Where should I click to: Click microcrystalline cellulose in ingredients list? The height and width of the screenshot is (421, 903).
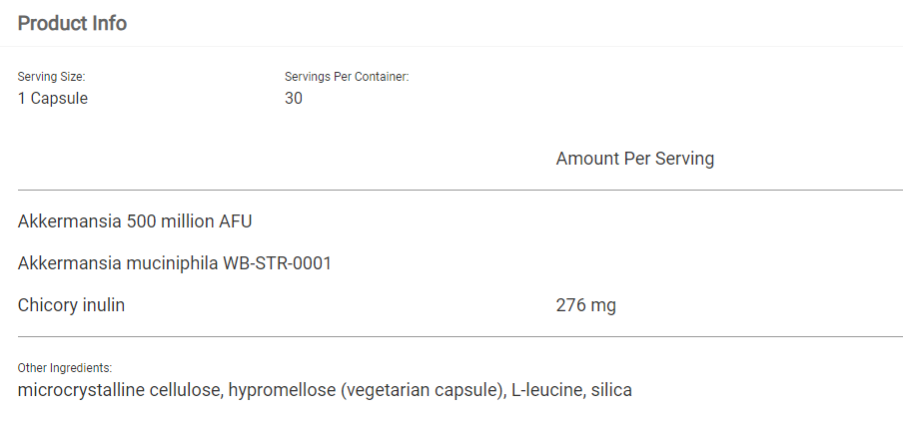coord(119,390)
